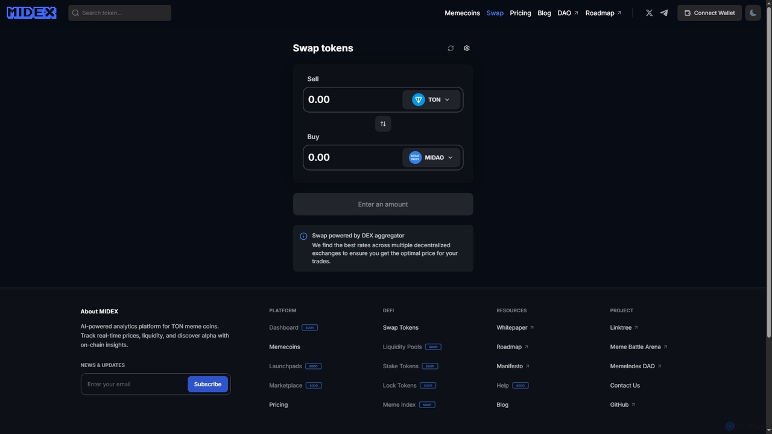Focus the Search token input
The width and height of the screenshot is (772, 434).
pos(119,13)
